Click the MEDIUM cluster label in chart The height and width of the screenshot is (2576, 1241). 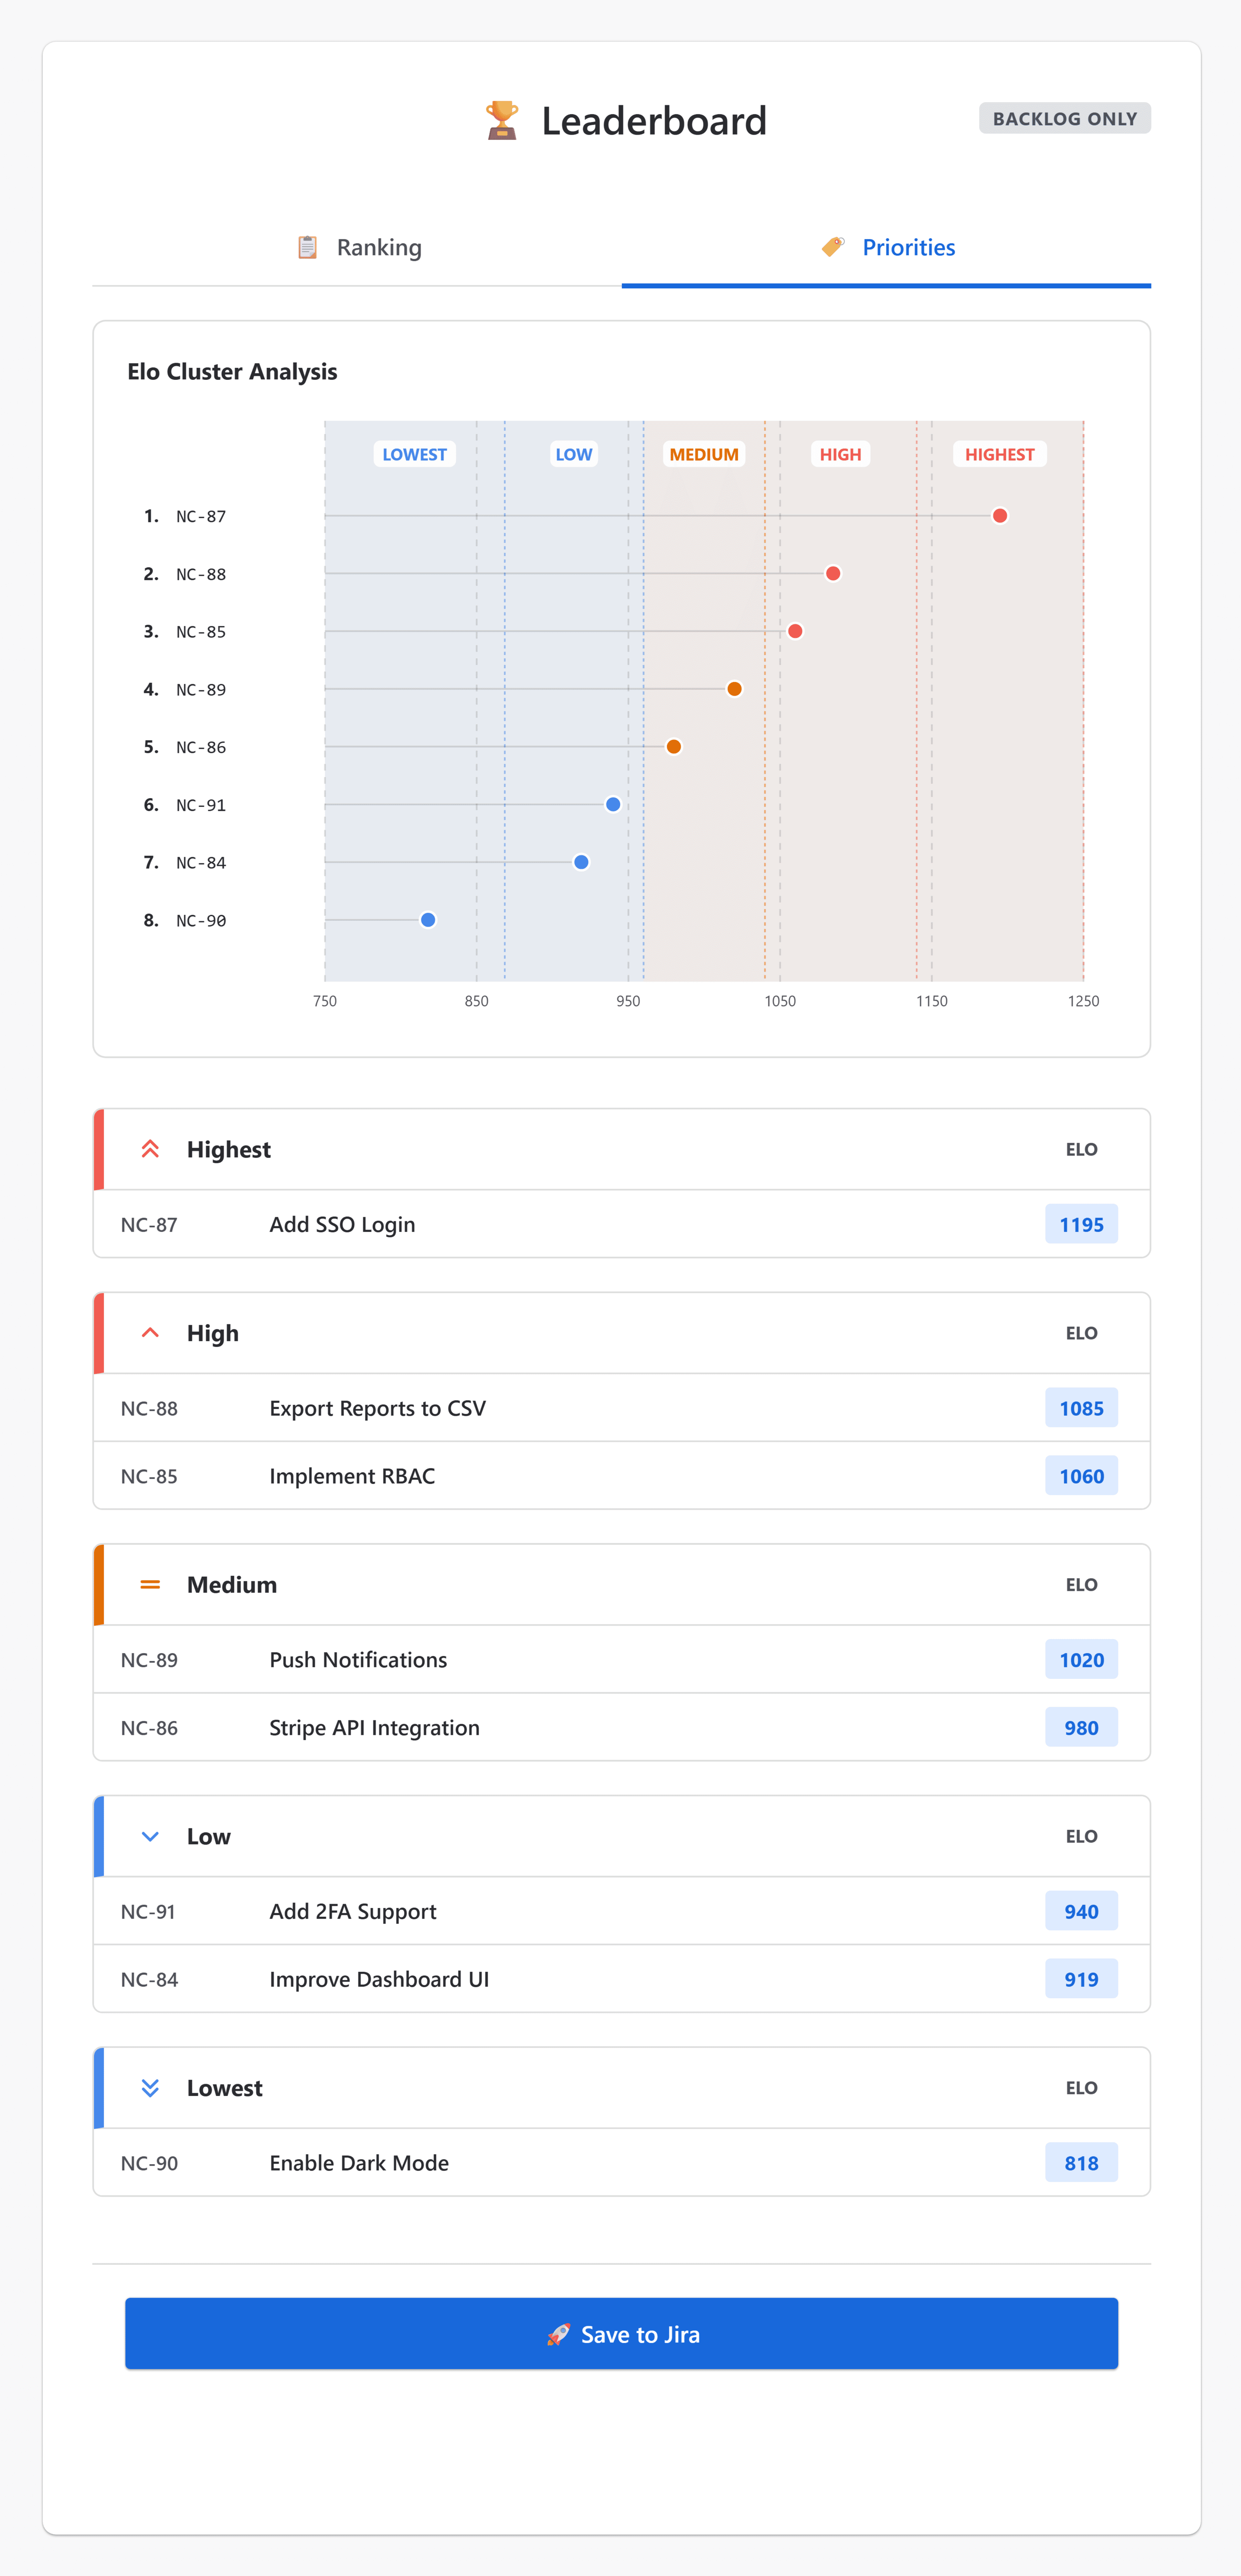click(x=704, y=454)
